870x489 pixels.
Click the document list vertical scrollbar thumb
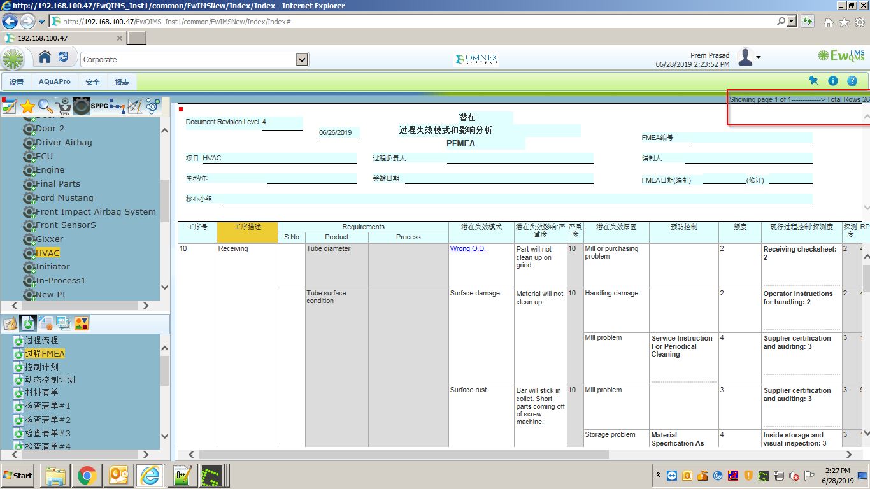(x=165, y=371)
